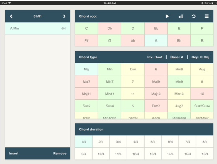Choose the 9 chord type
The height and width of the screenshot is (164, 217).
[x=202, y=81]
